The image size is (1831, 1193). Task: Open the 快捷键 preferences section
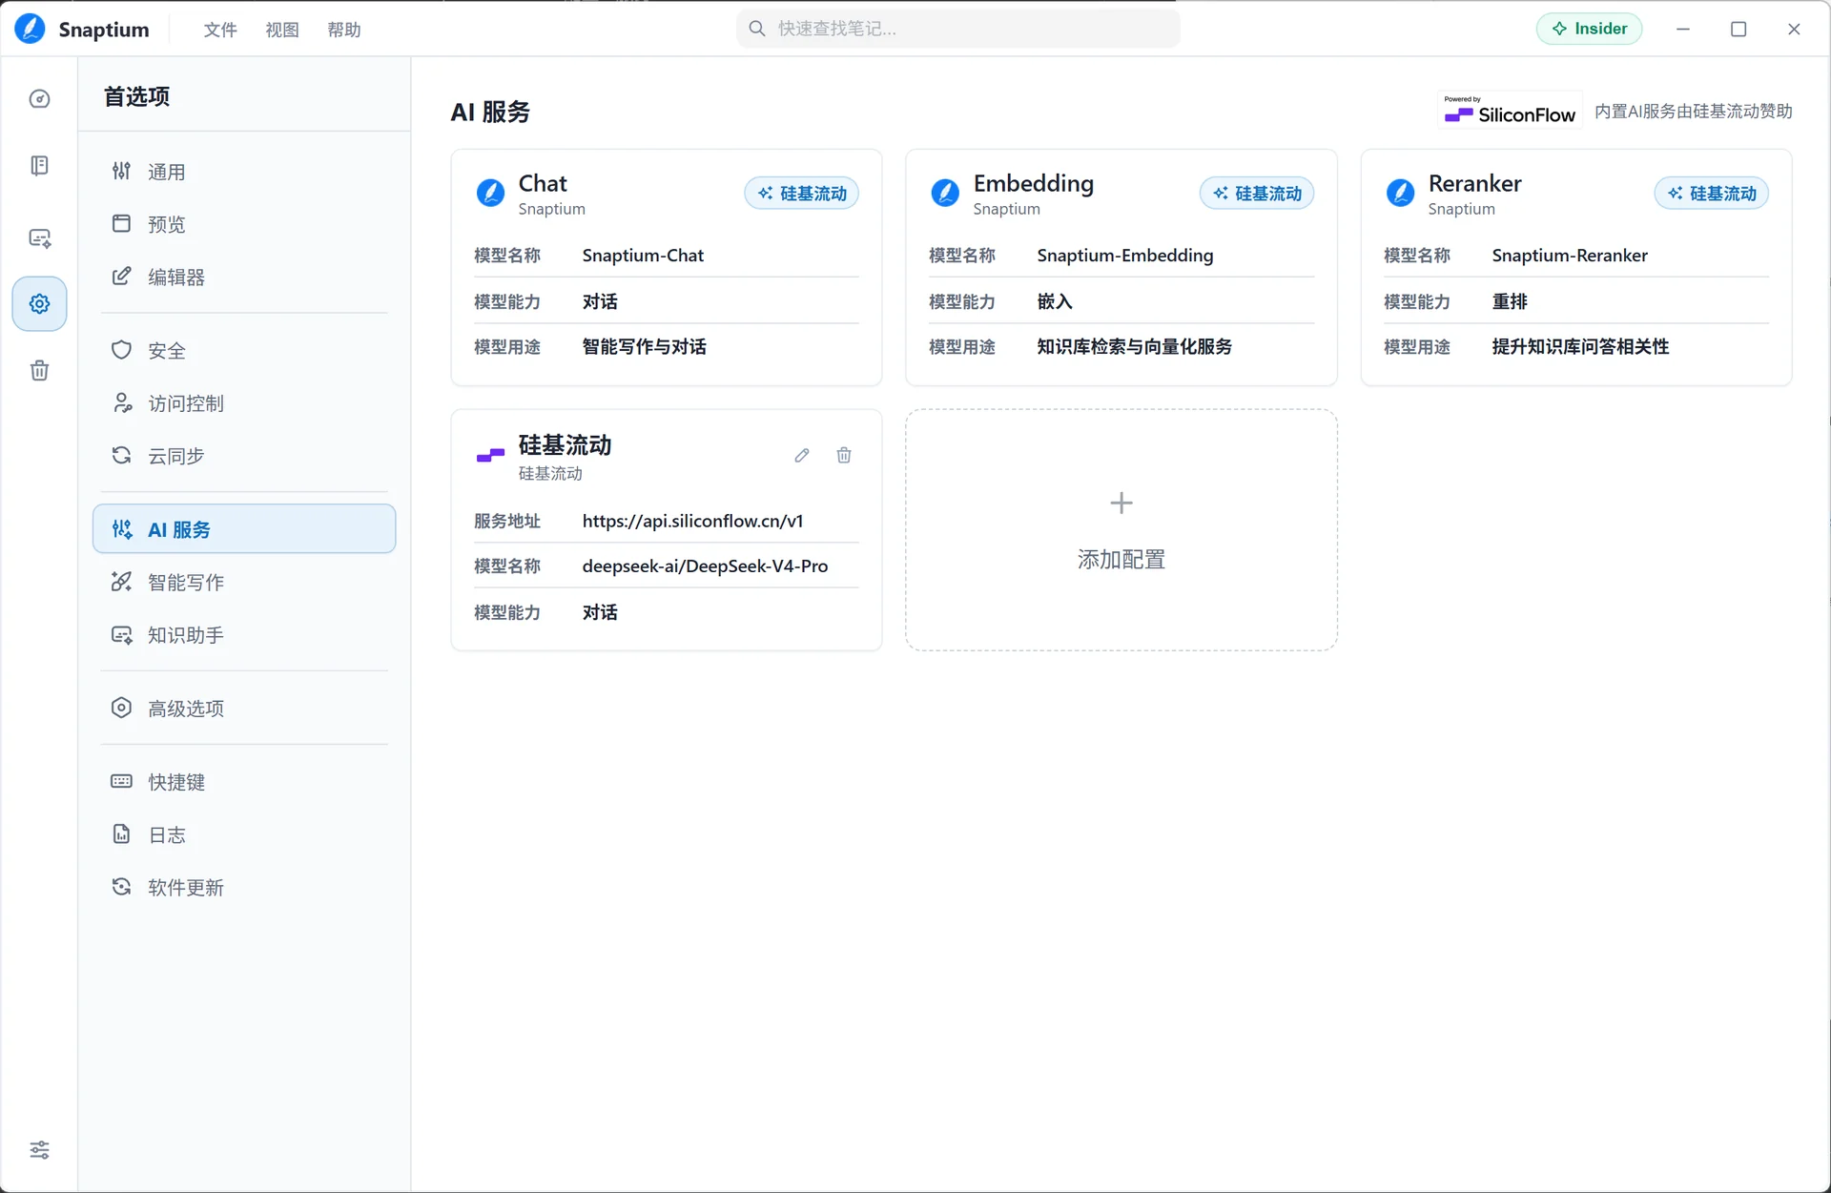244,782
